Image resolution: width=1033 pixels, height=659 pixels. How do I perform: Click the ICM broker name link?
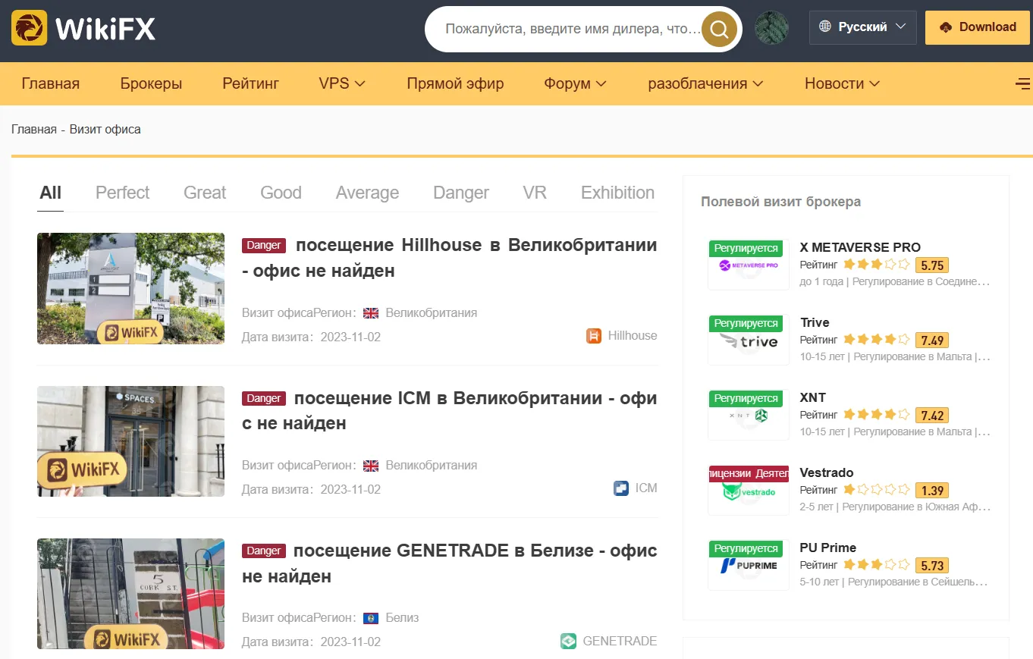(x=646, y=488)
